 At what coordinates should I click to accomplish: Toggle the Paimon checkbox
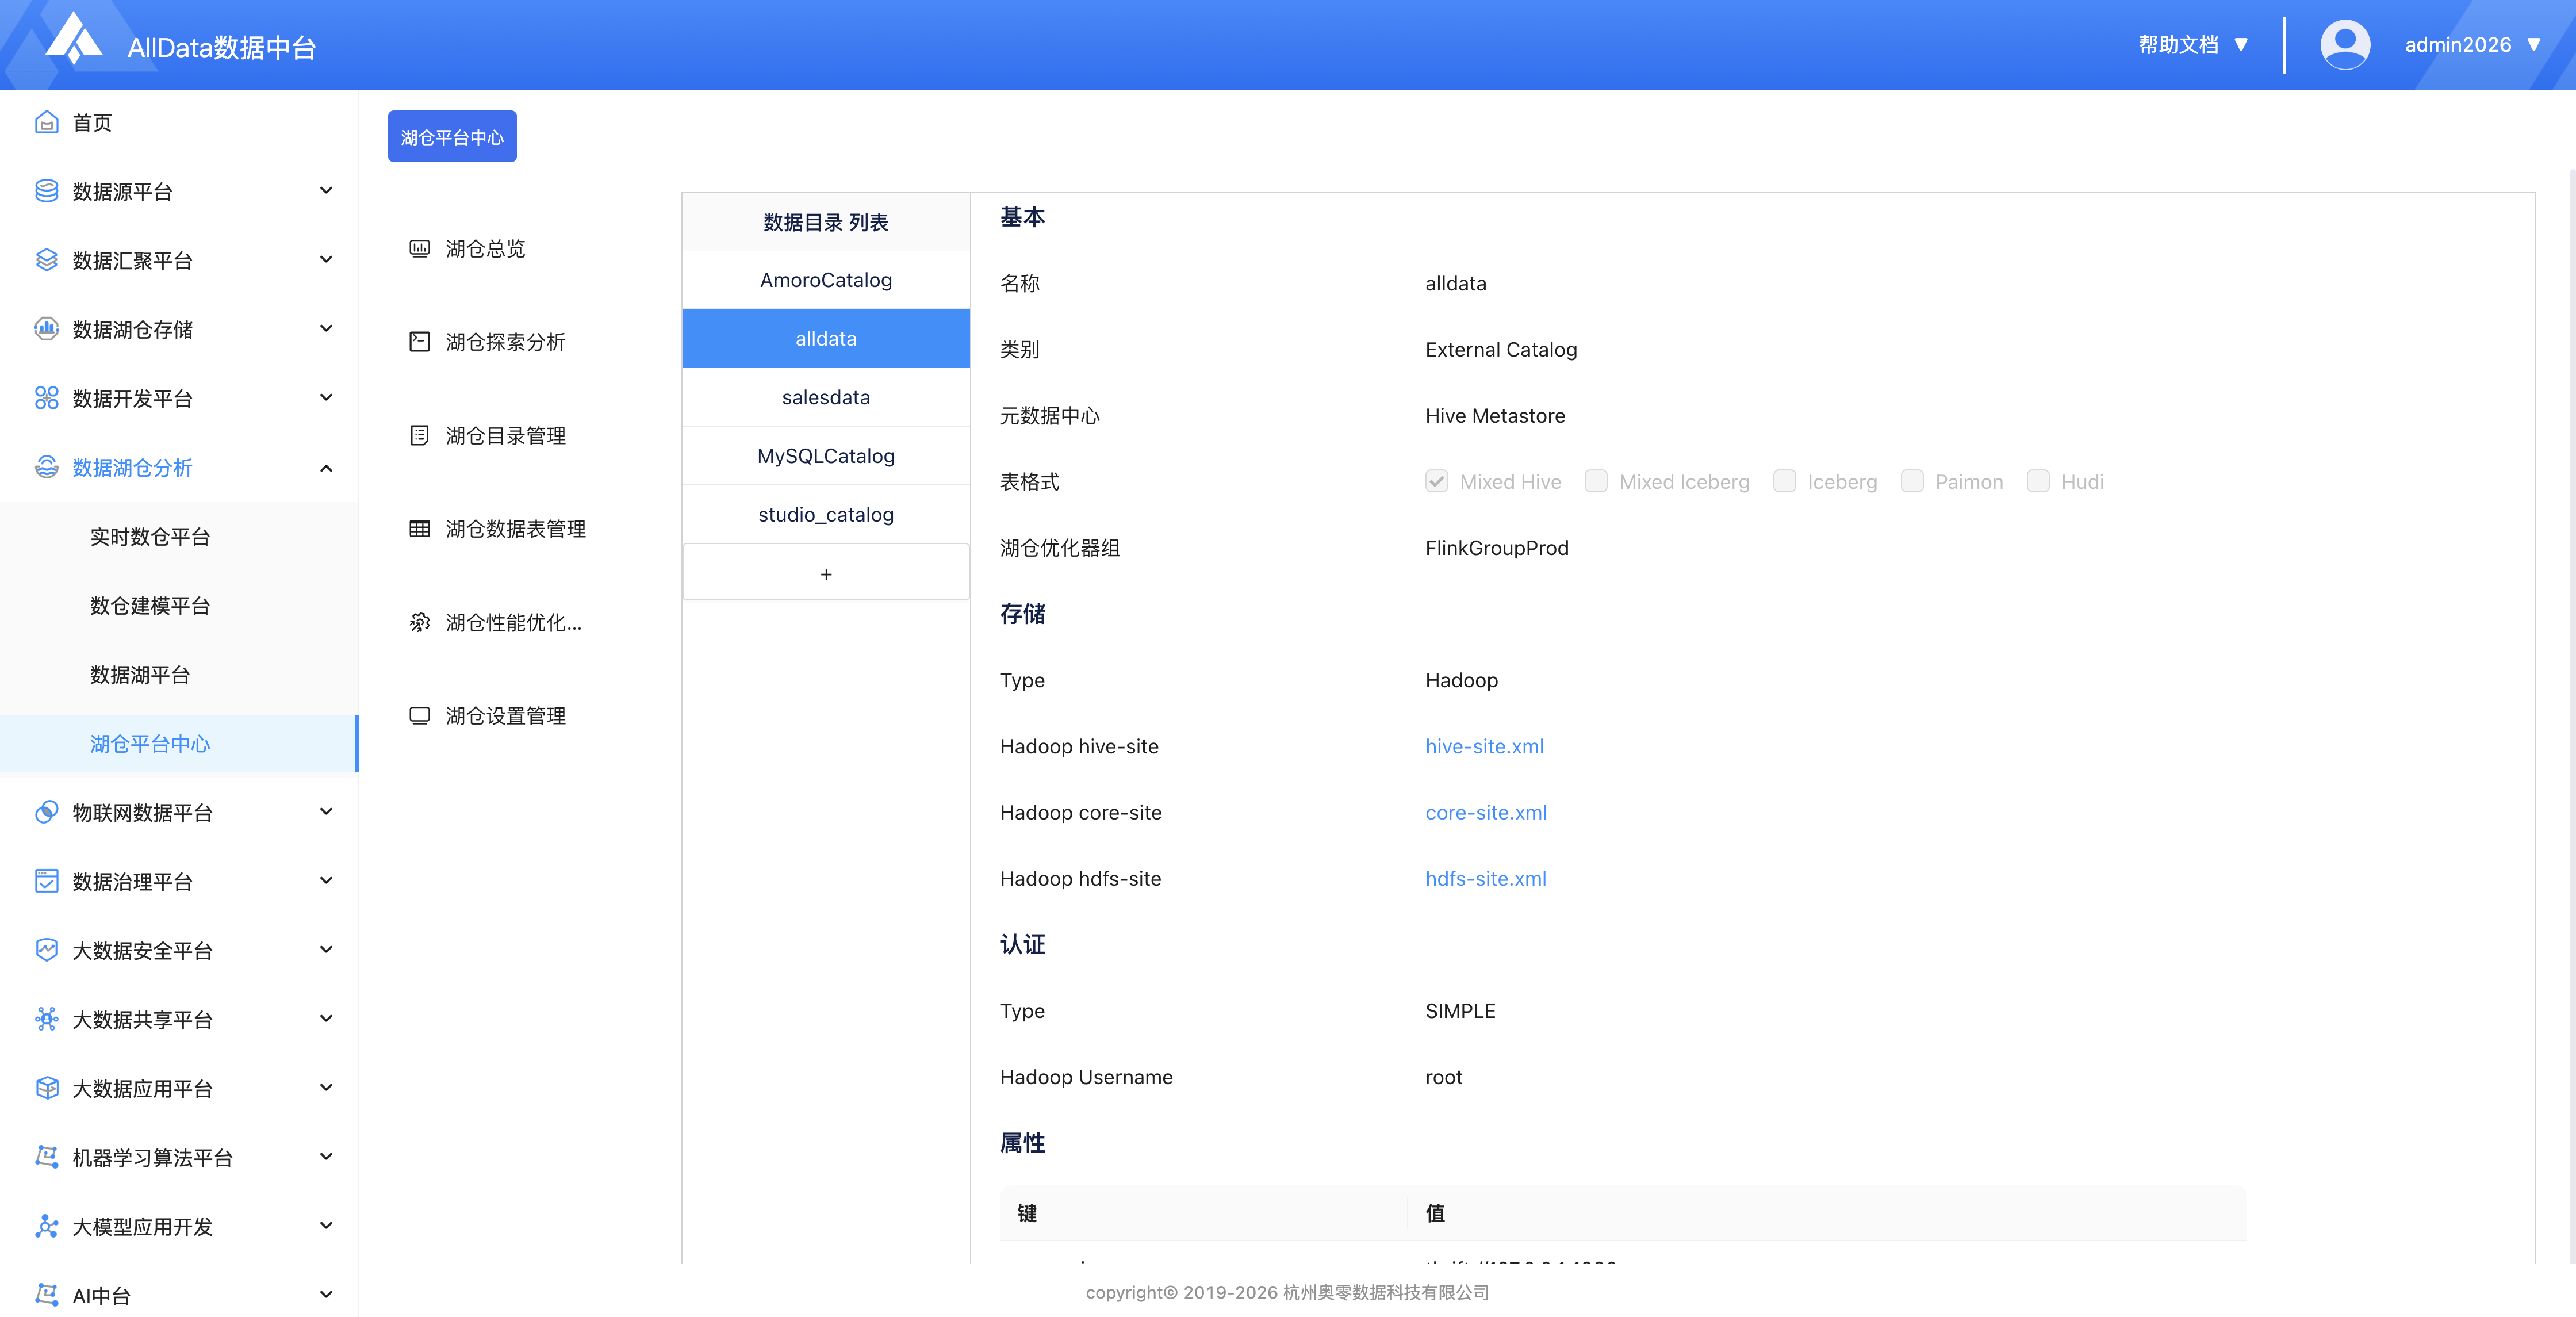(x=1912, y=481)
